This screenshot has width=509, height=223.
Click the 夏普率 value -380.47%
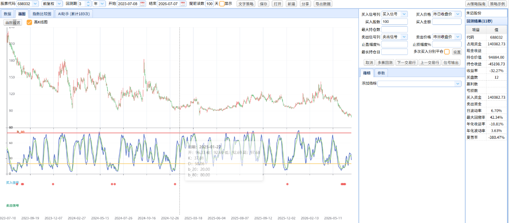pos(497,137)
